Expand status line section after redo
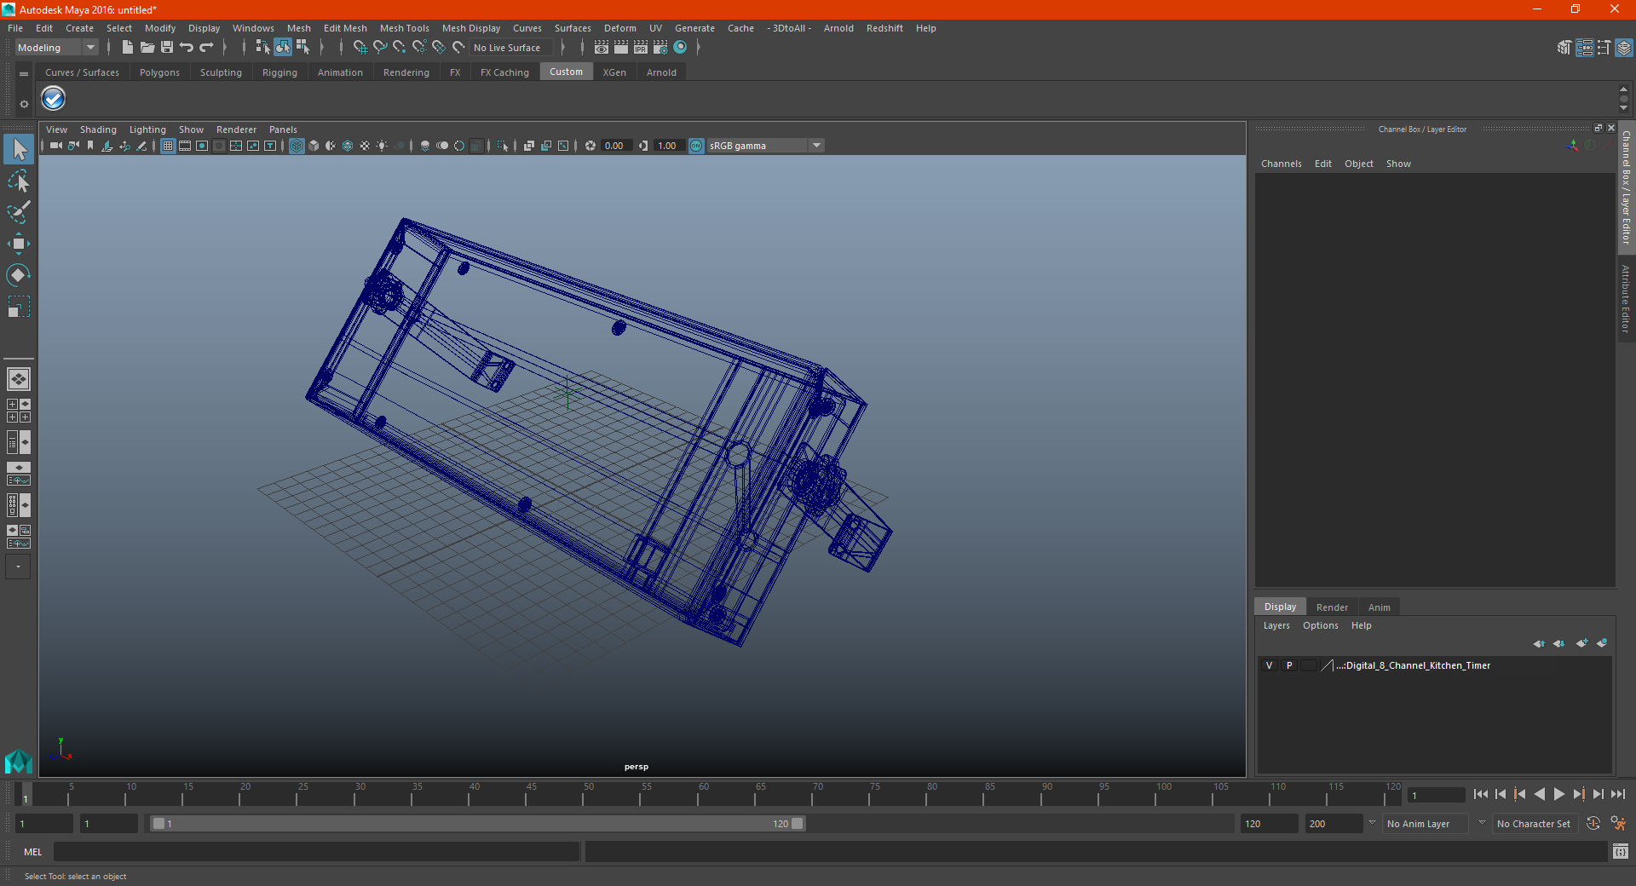Image resolution: width=1636 pixels, height=886 pixels. coord(225,48)
